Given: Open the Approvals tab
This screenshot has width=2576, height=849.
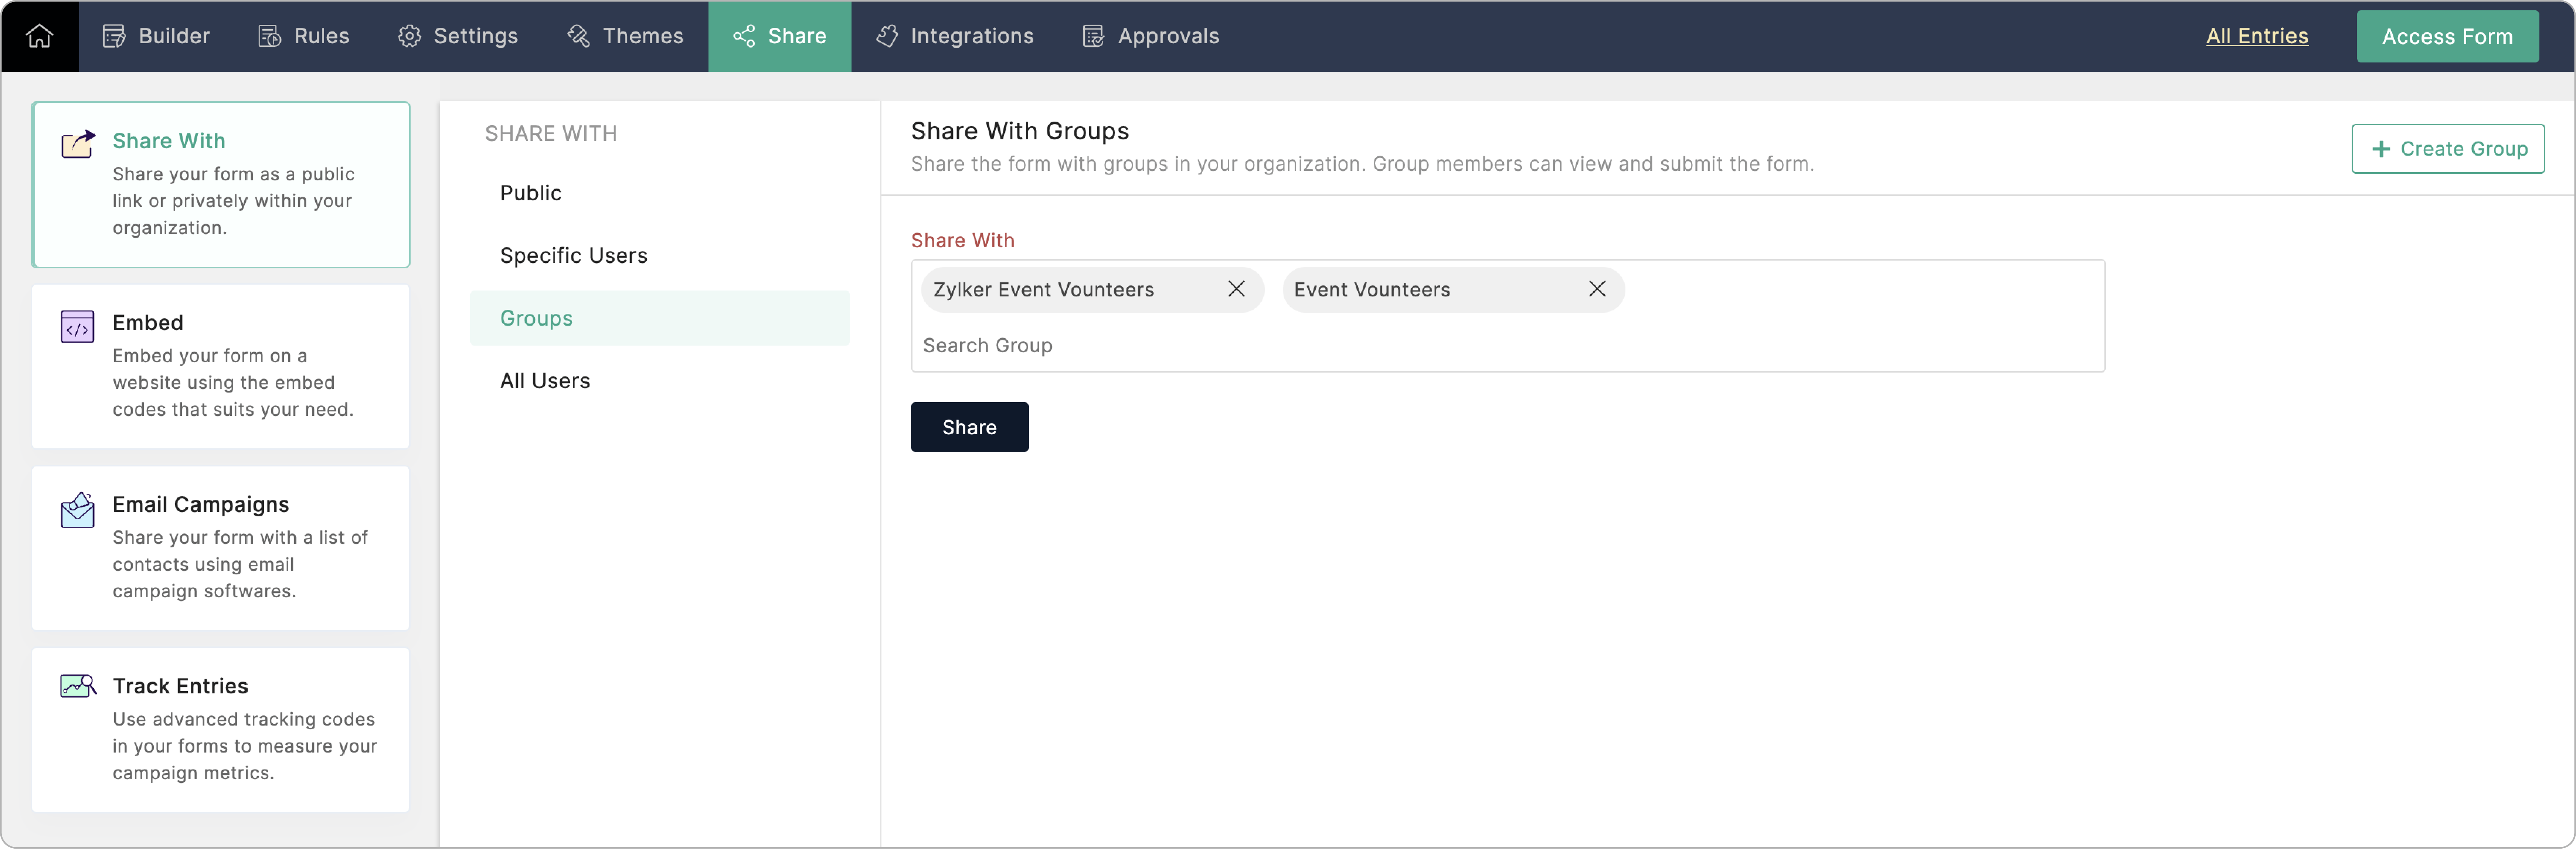Looking at the screenshot, I should [x=1150, y=36].
